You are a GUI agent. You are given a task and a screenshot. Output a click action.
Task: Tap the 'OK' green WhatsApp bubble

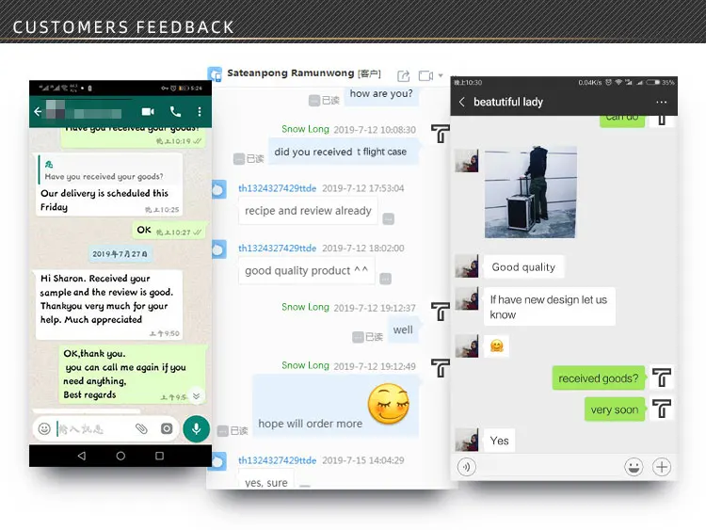168,230
